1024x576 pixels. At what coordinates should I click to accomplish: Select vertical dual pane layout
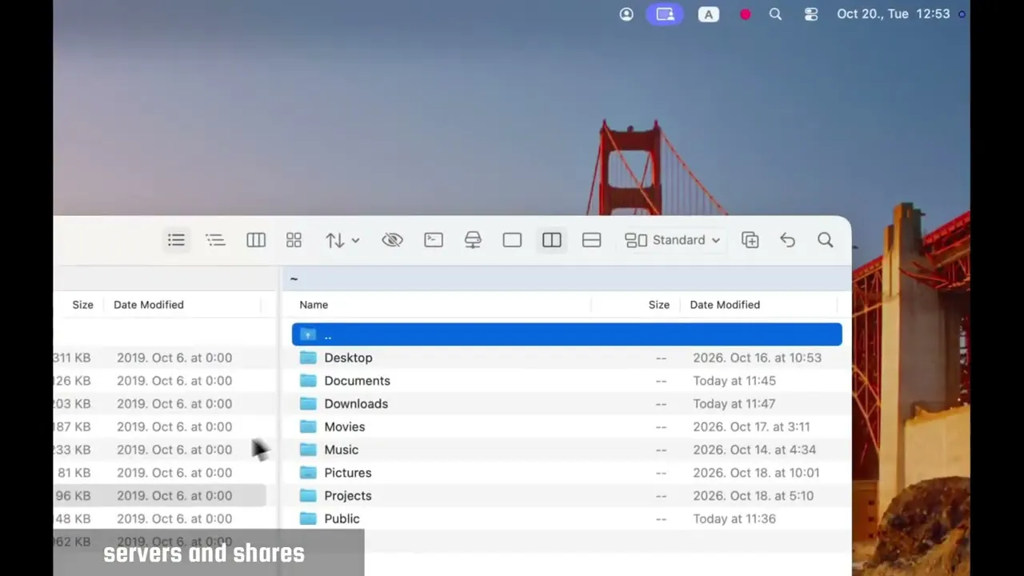point(552,240)
